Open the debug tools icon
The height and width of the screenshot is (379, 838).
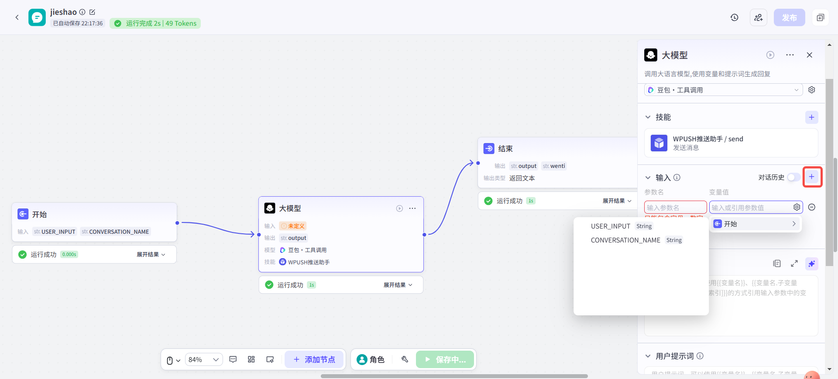tap(405, 359)
